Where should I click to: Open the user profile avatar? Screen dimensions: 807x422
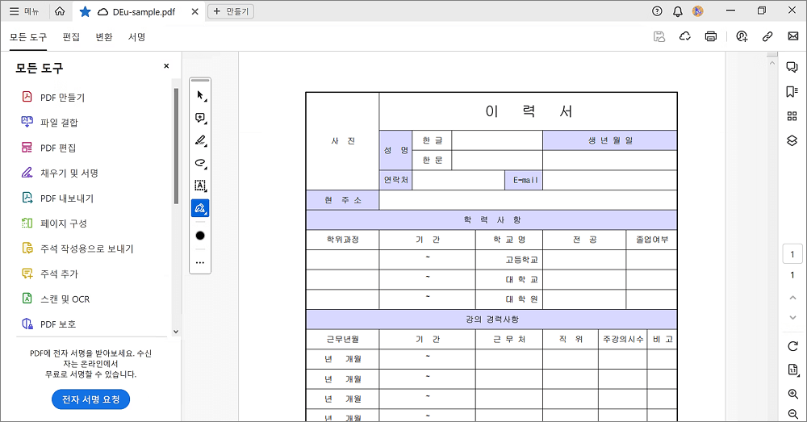coord(698,11)
